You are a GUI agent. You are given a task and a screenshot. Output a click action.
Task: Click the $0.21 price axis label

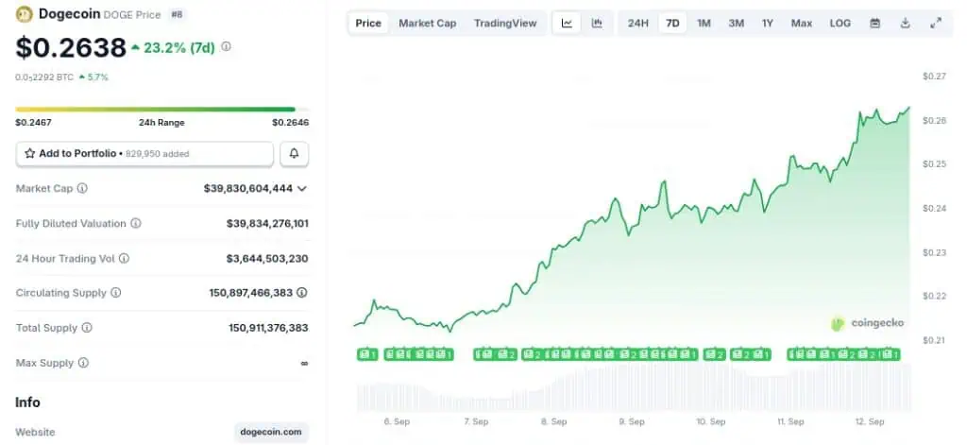pos(934,339)
